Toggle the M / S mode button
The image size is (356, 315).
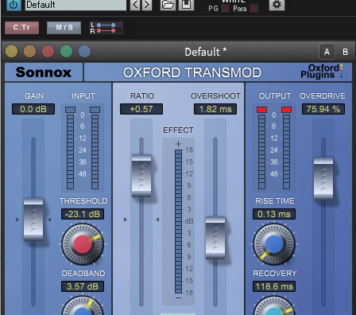click(64, 28)
